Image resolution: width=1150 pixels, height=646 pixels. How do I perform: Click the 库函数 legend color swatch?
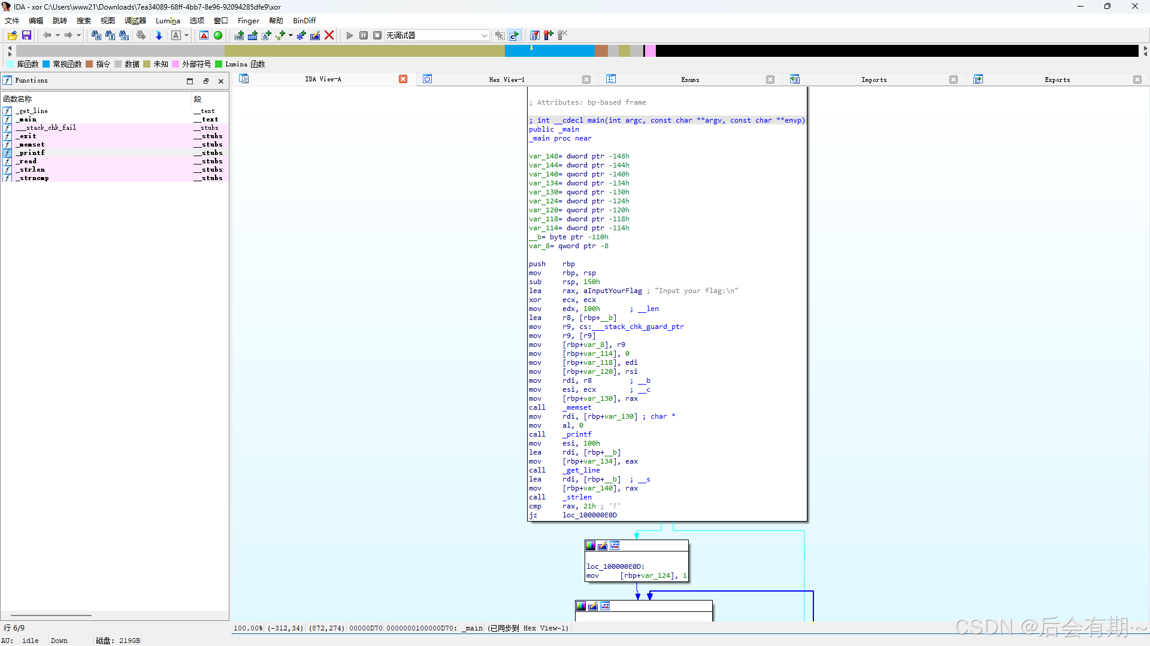click(x=10, y=64)
